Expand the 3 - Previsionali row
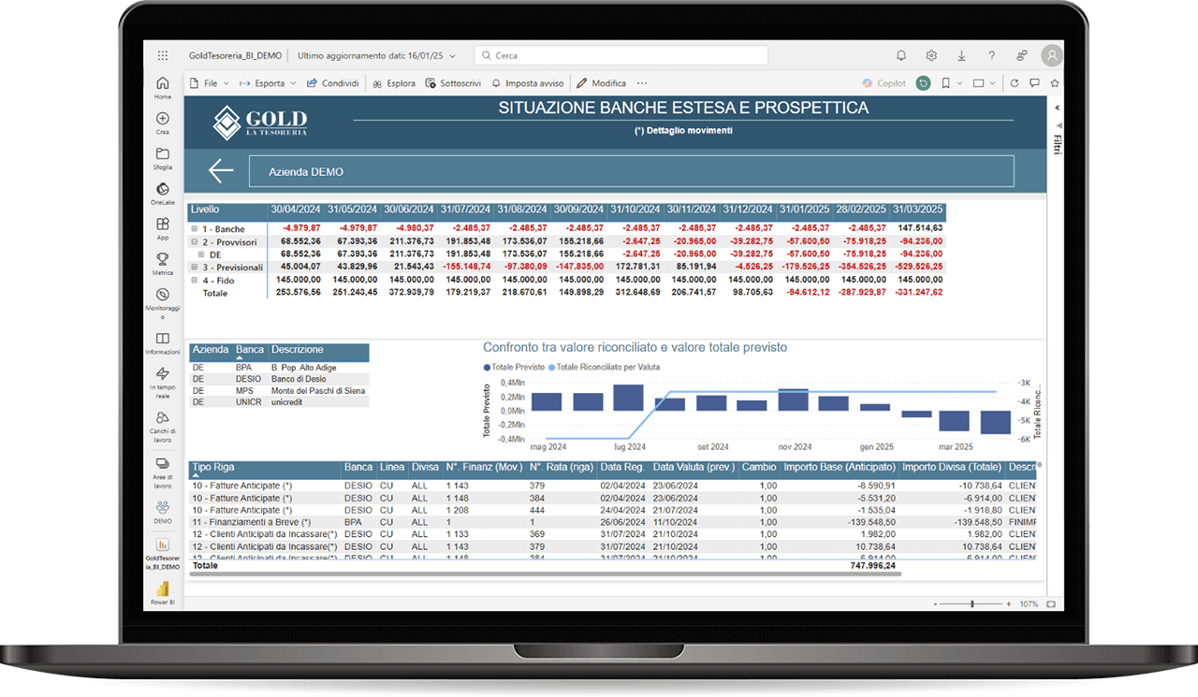 pos(195,267)
